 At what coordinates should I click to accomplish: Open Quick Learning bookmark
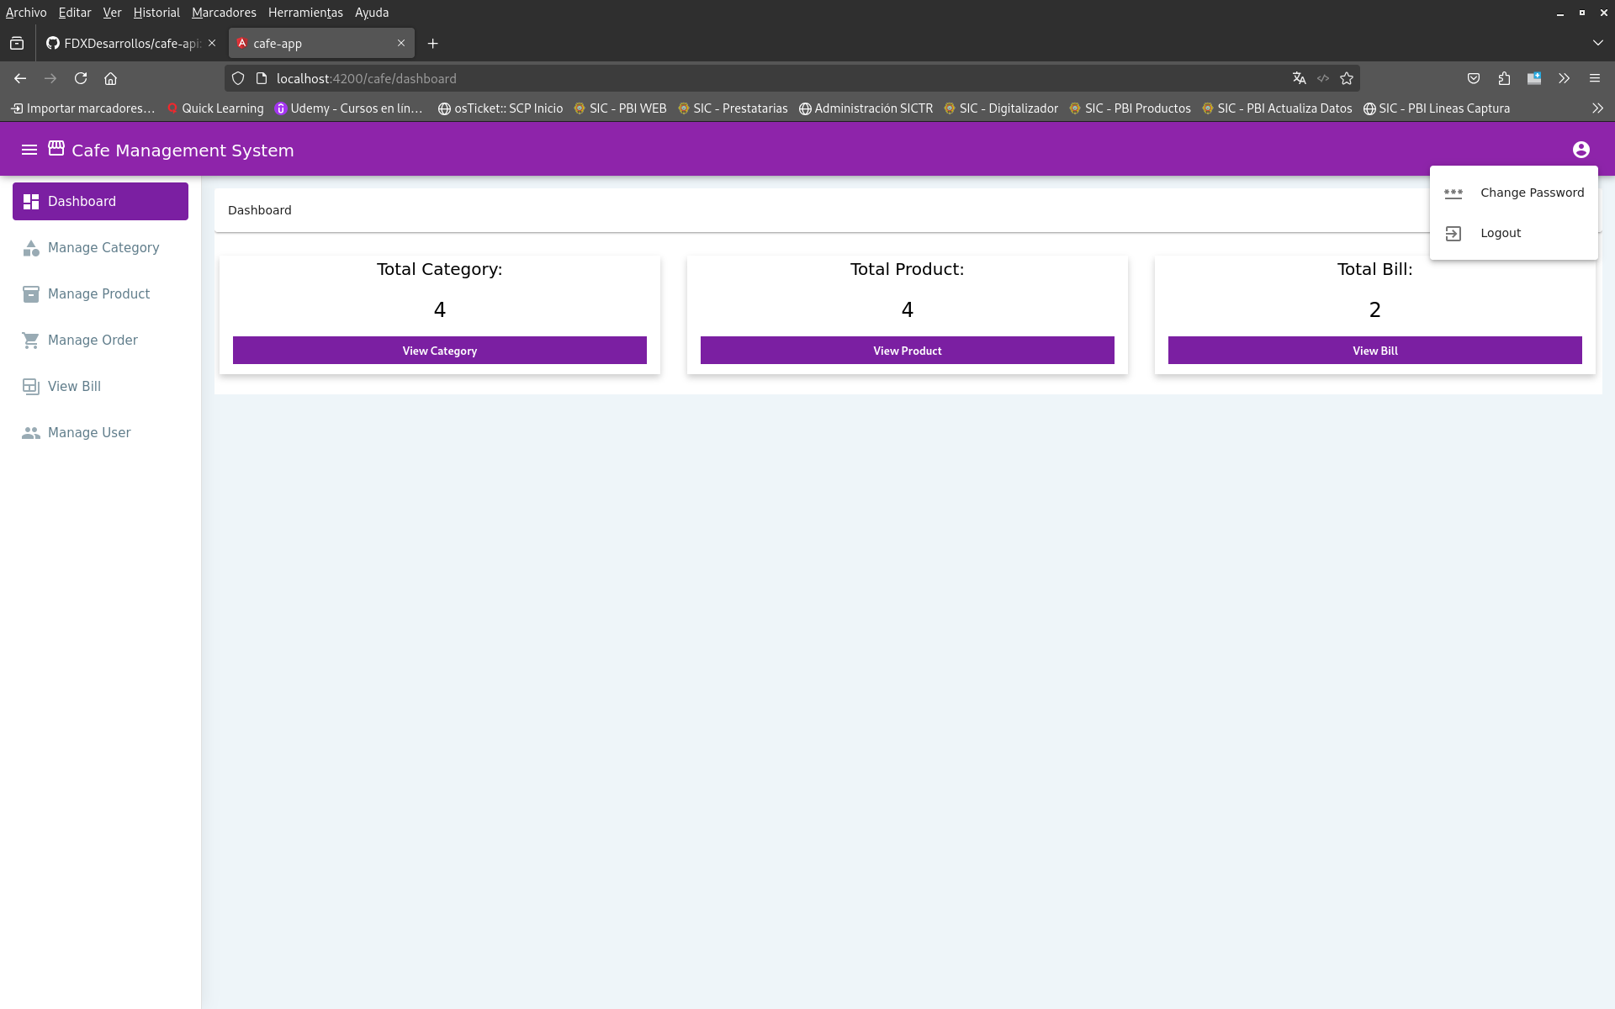tap(215, 108)
